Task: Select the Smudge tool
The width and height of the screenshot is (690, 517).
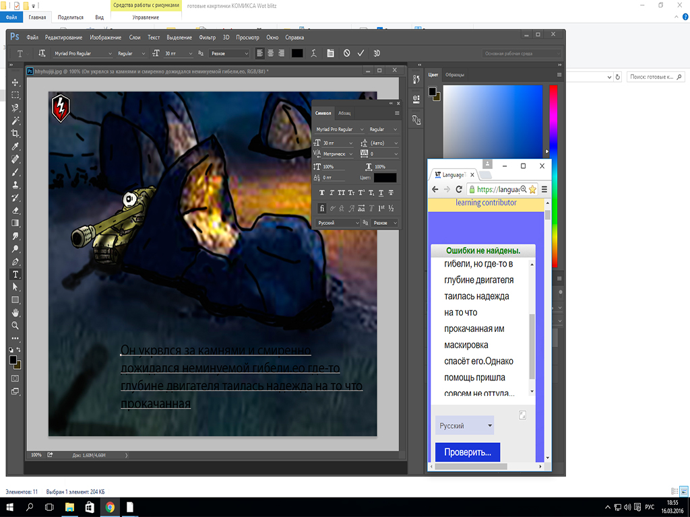Action: click(15, 236)
